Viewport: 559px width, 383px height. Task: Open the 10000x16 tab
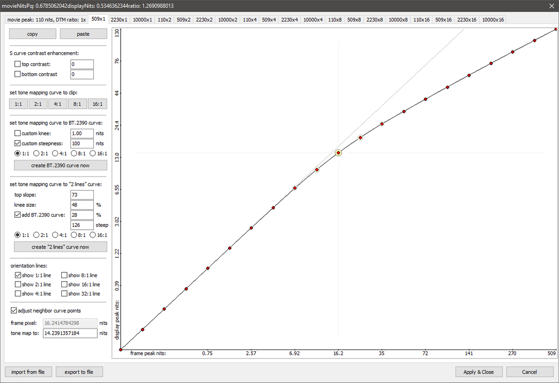coord(493,20)
